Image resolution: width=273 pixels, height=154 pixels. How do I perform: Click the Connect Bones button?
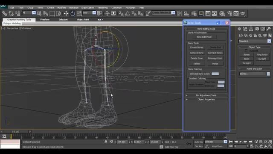[x=215, y=53]
